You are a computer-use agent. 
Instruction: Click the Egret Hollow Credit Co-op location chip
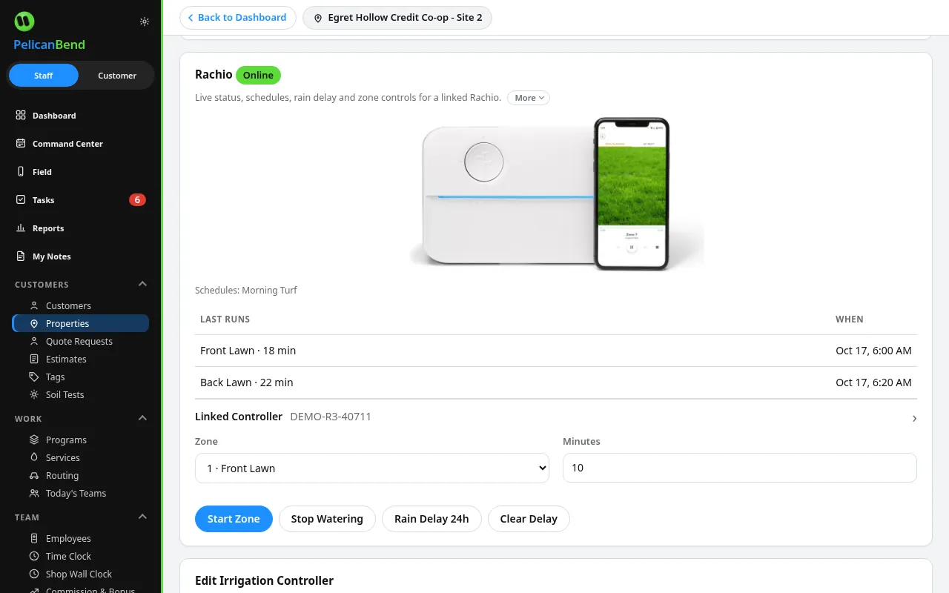tap(397, 18)
